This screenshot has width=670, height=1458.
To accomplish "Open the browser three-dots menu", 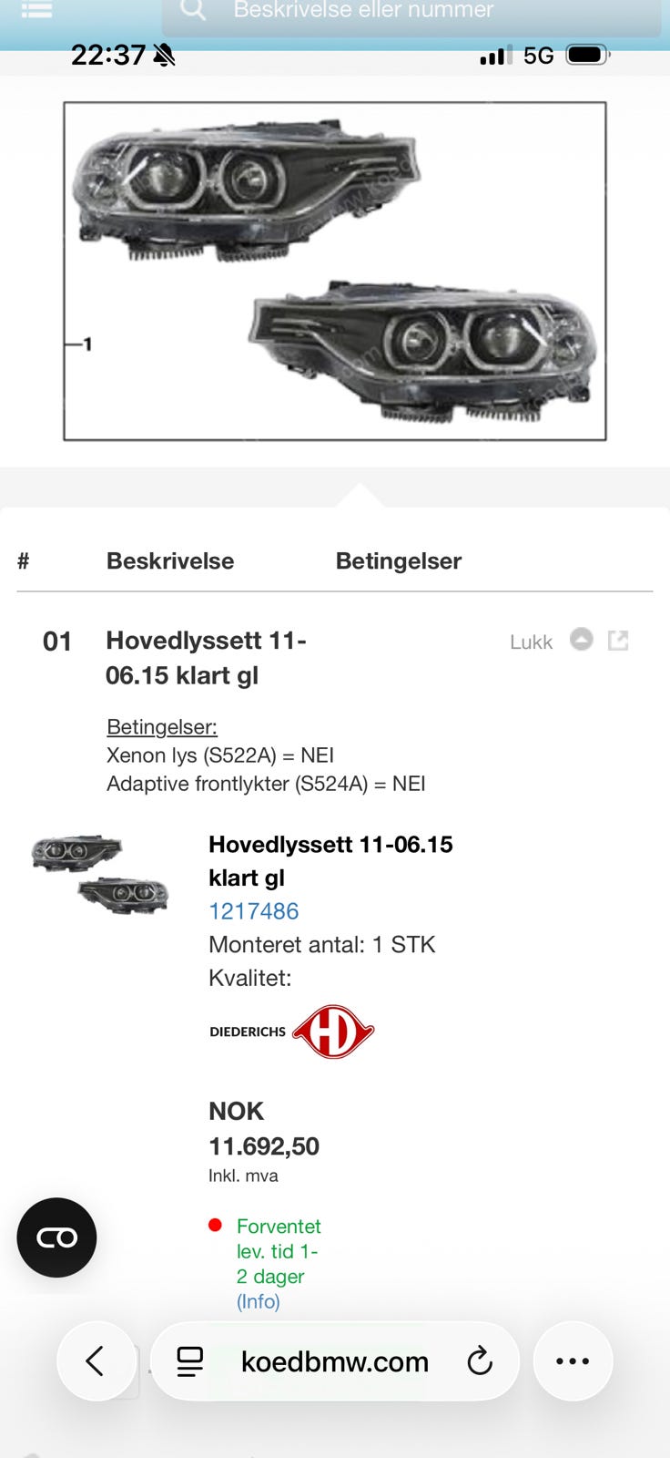I will pyautogui.click(x=573, y=1361).
